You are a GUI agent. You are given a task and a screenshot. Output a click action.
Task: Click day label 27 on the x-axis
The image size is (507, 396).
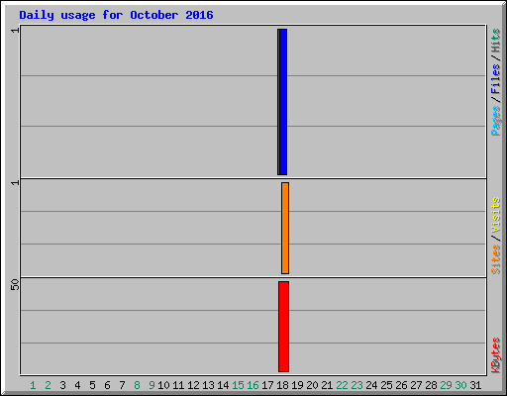(416, 385)
